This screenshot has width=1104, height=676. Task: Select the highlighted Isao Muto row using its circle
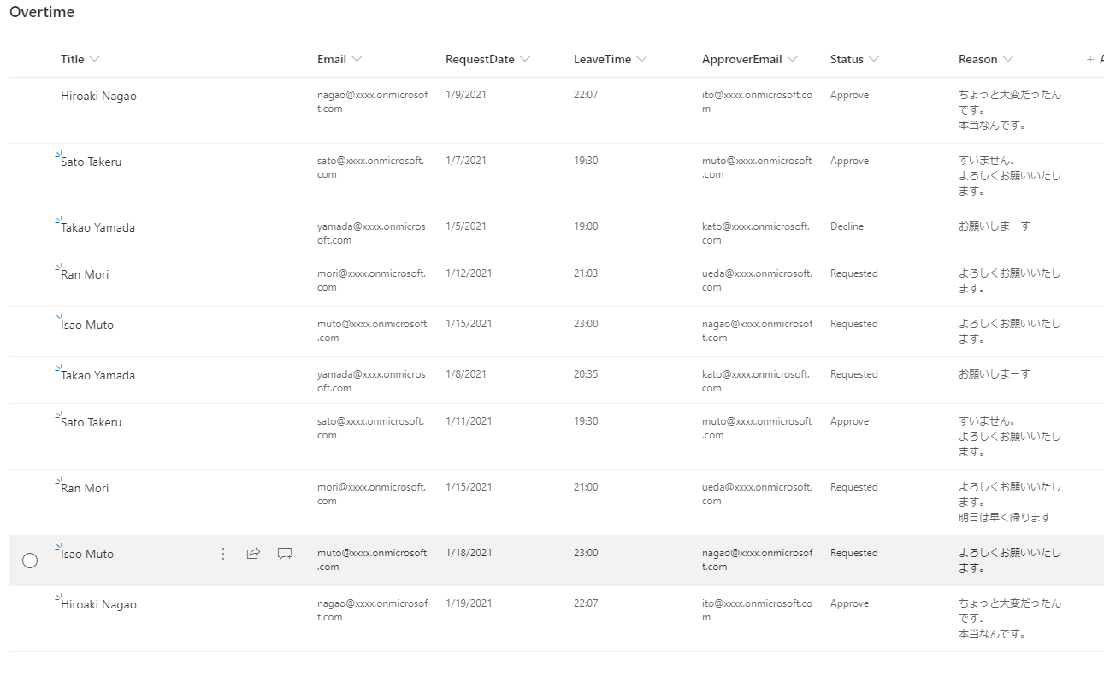(x=30, y=561)
